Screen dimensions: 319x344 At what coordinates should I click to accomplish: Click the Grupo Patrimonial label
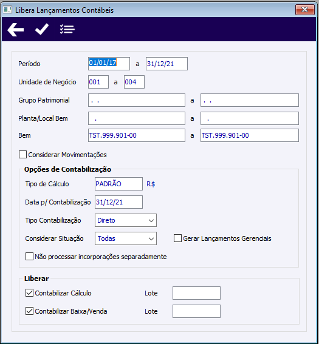(44, 100)
